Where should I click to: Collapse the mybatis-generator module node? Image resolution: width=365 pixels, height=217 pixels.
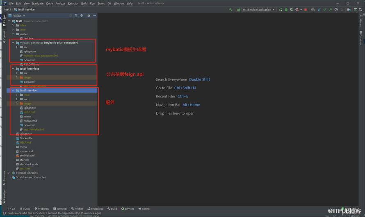(13, 43)
